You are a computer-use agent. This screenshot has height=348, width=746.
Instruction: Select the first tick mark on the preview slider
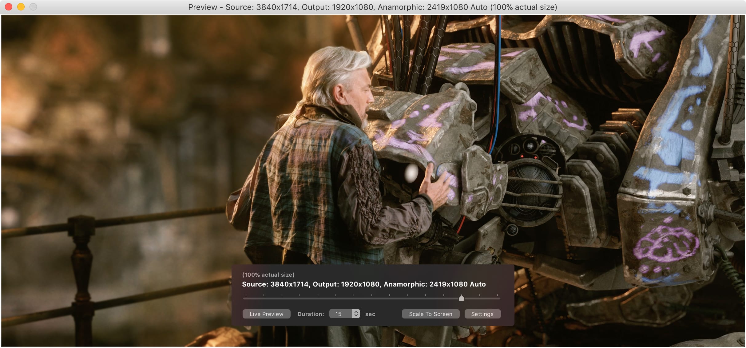click(246, 295)
